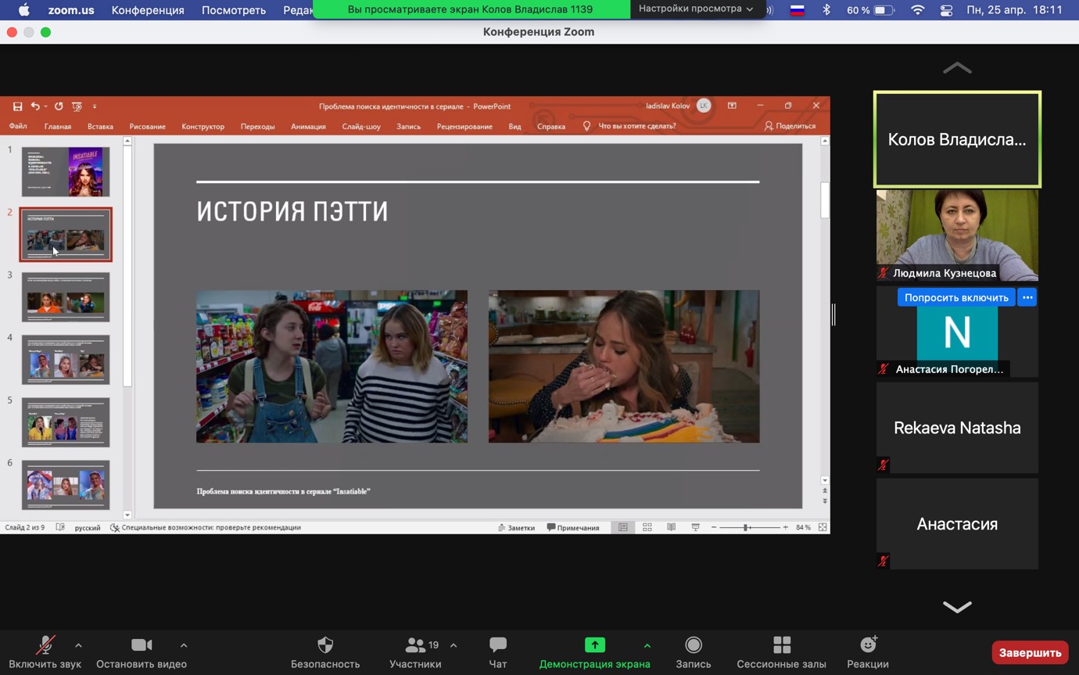Image resolution: width=1079 pixels, height=675 pixels.
Task: Open accessibility recommendations in status bar
Action: [206, 527]
